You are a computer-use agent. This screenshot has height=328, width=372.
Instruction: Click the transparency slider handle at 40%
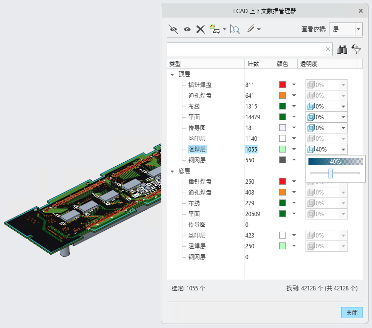click(330, 174)
